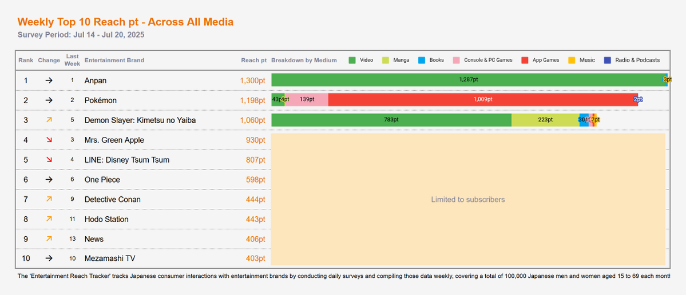Screen dimensions: 686x295
Task: Click the Breakdown by Medium header
Action: (304, 60)
